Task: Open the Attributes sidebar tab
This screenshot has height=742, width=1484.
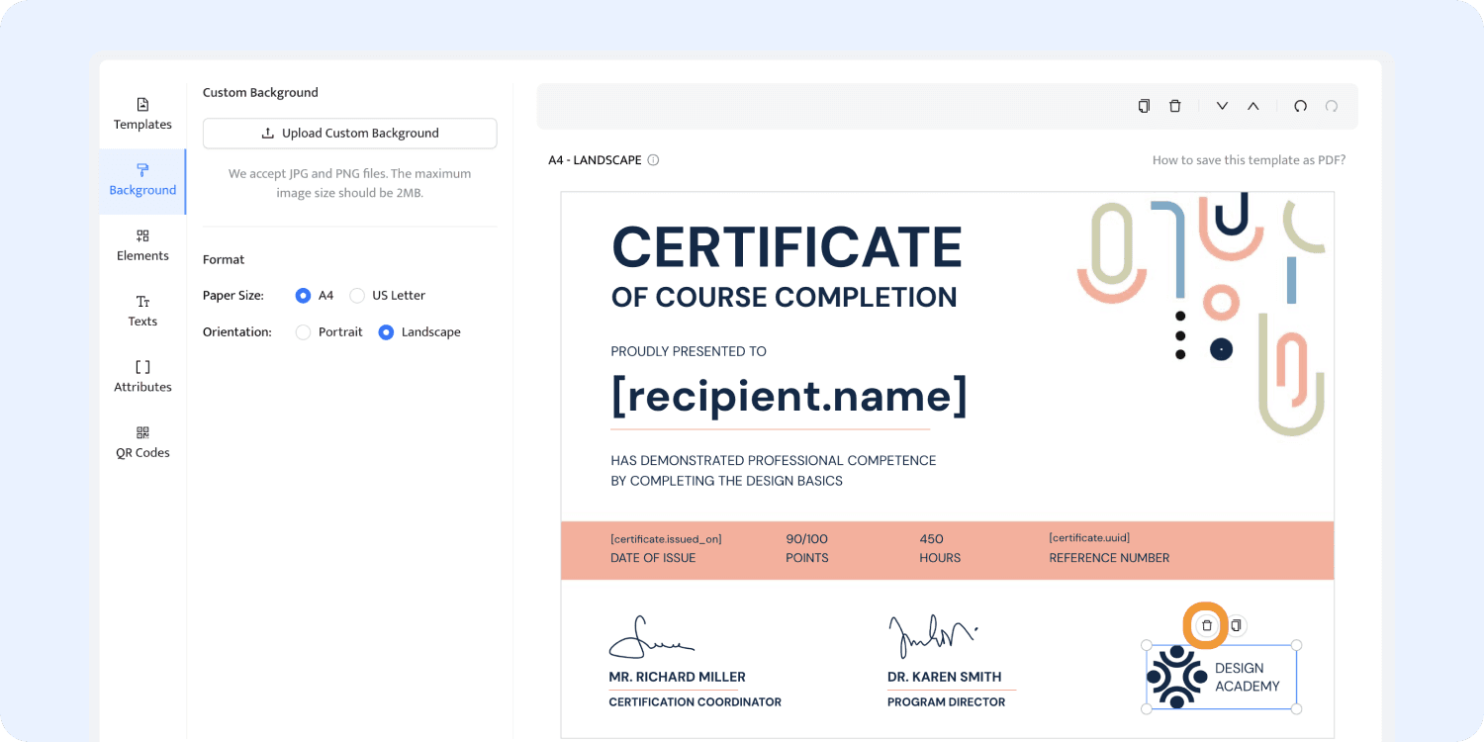Action: (142, 376)
